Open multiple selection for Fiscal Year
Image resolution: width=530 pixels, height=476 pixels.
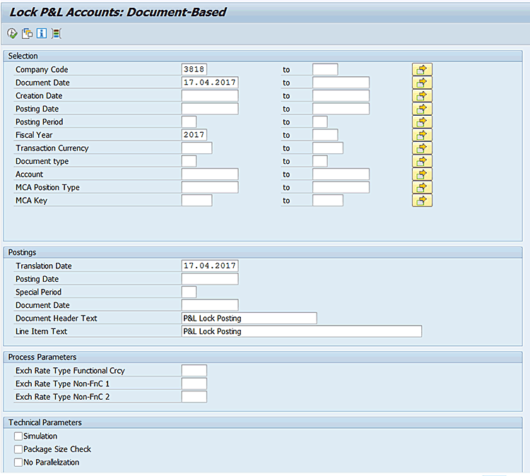(x=422, y=135)
